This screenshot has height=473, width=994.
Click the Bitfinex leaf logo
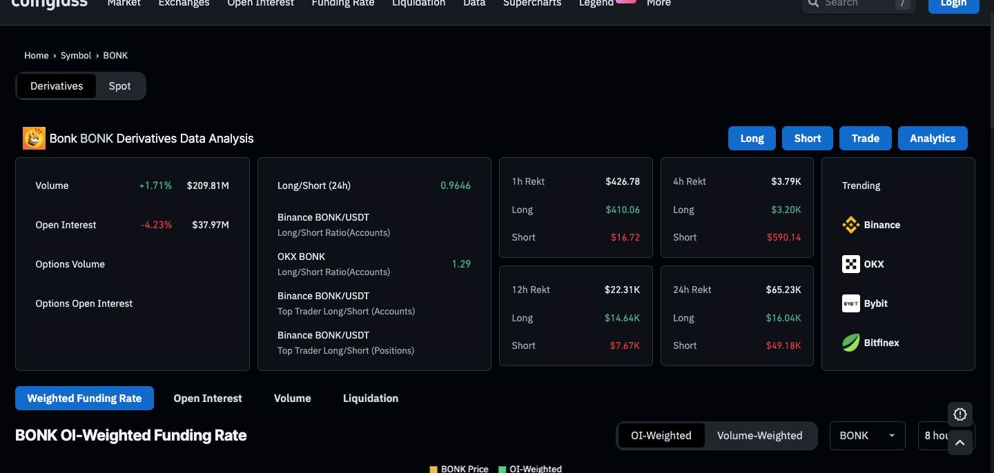point(850,343)
